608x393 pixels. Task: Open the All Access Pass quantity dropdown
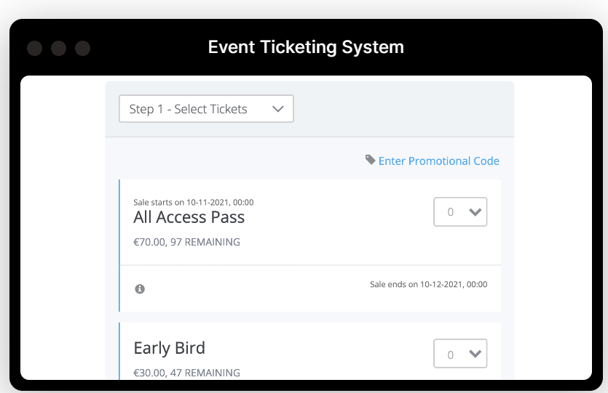coord(459,212)
